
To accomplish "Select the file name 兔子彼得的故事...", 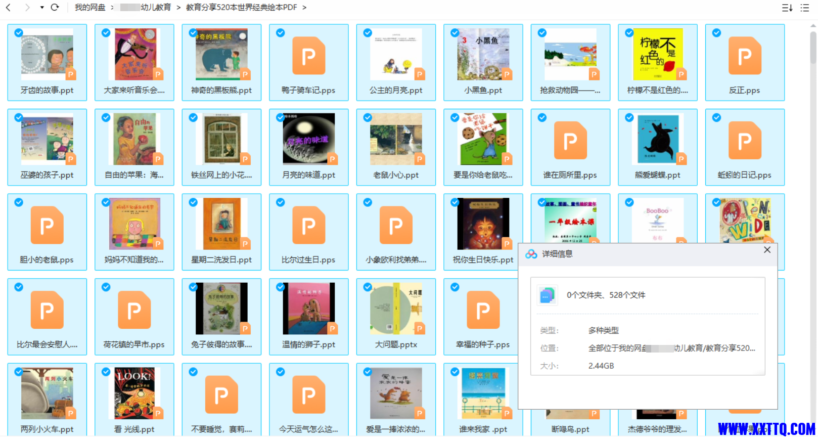I will coord(221,344).
